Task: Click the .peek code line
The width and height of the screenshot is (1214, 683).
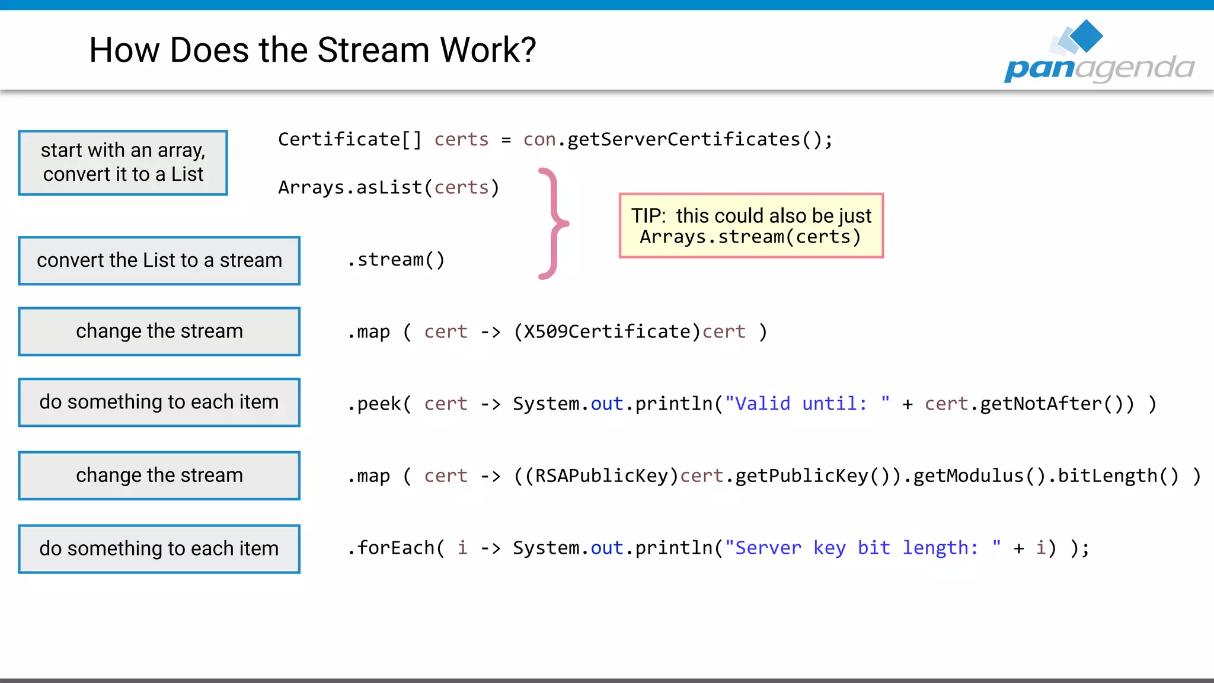Action: (x=751, y=404)
